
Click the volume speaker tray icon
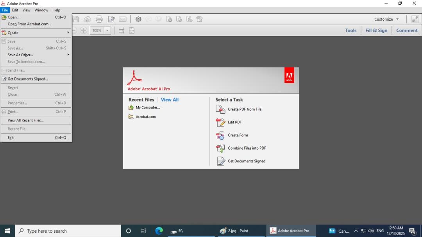[371, 231]
